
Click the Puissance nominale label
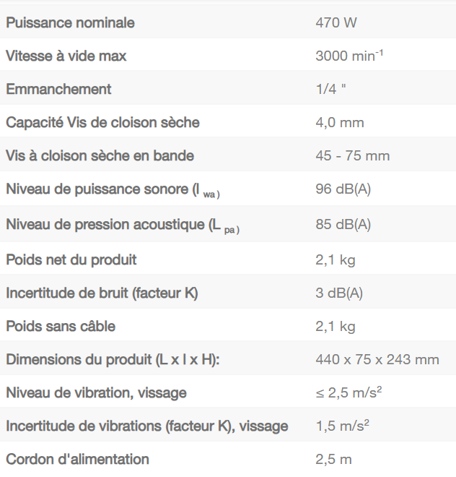(x=70, y=22)
